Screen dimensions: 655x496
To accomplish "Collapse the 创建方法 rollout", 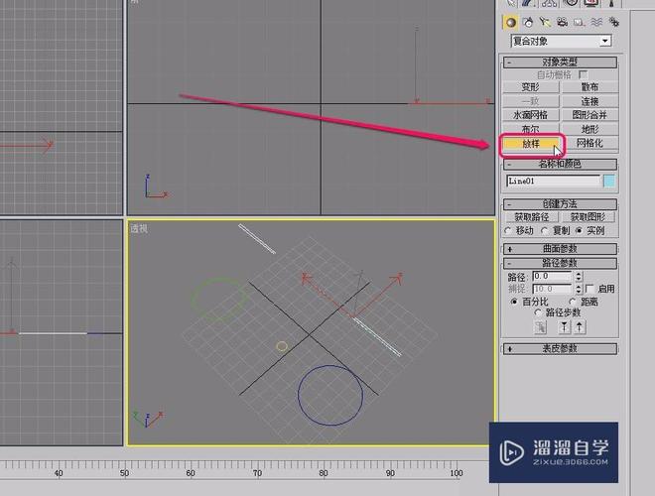I will (x=560, y=204).
